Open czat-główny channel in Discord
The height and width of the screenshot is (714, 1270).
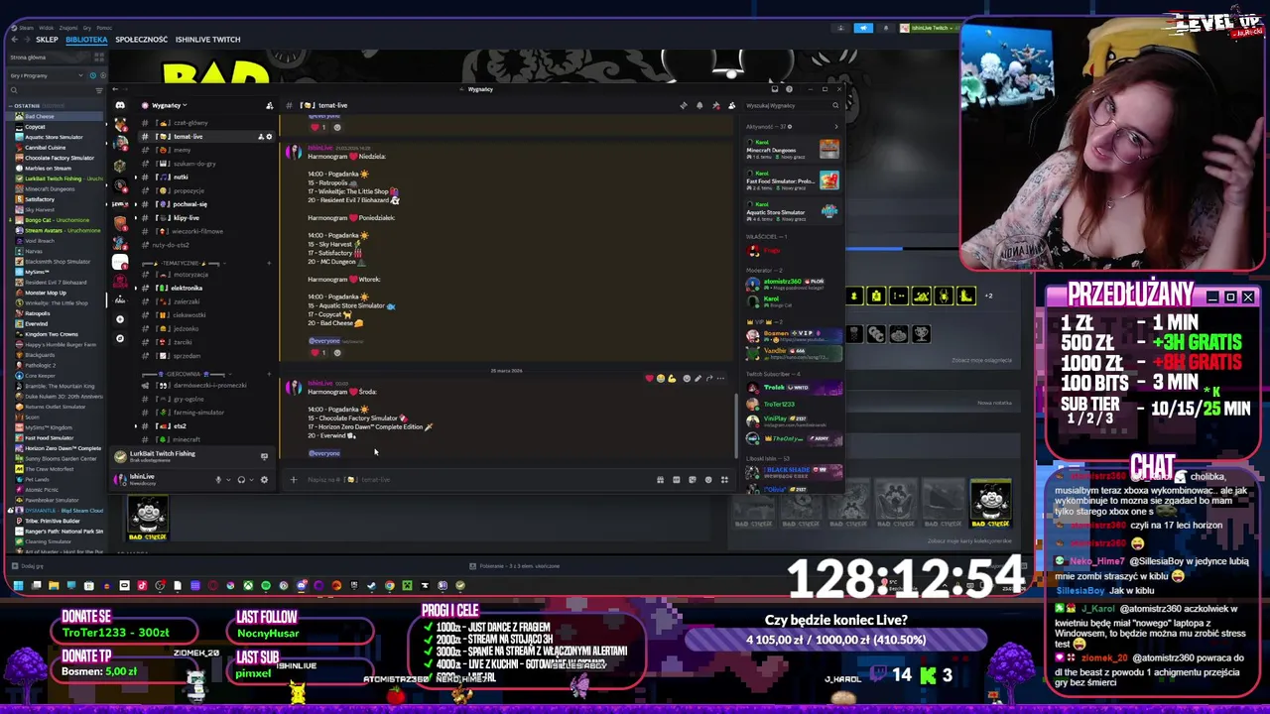pyautogui.click(x=190, y=123)
